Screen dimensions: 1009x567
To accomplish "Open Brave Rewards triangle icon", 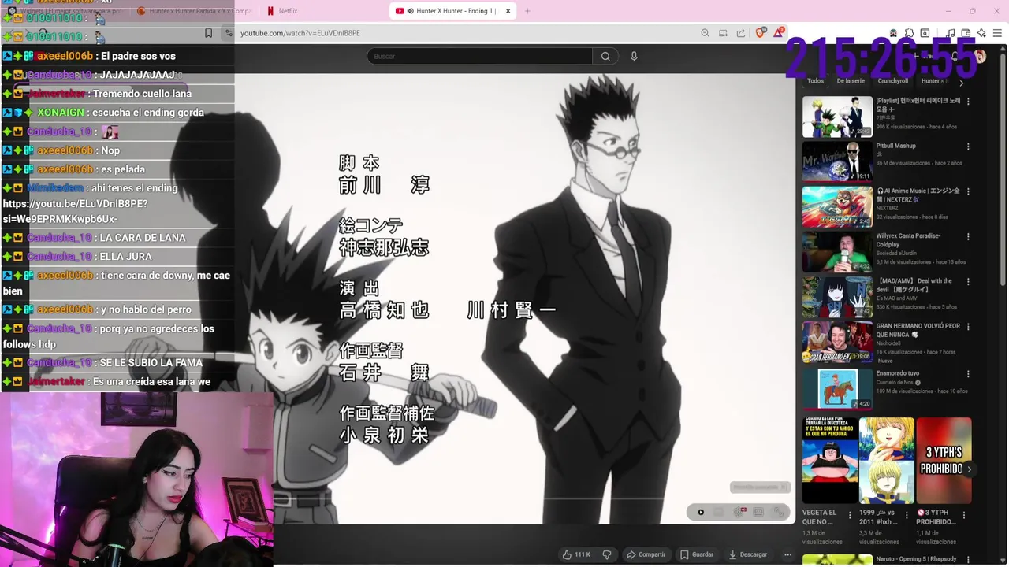I will tap(779, 32).
